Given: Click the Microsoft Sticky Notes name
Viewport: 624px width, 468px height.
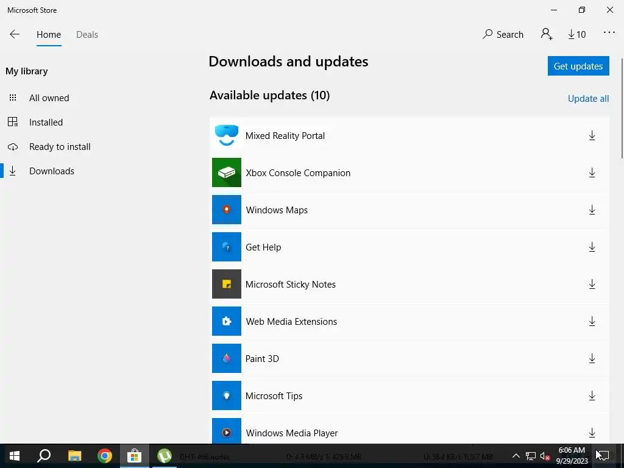Looking at the screenshot, I should 291,285.
